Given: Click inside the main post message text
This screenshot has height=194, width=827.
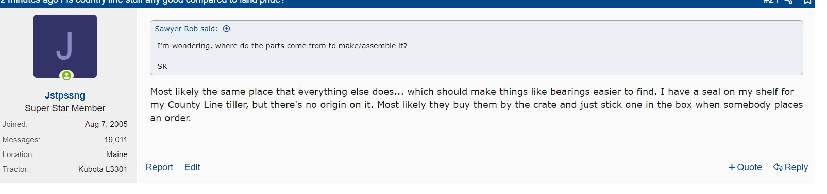Looking at the screenshot, I should [x=476, y=105].
